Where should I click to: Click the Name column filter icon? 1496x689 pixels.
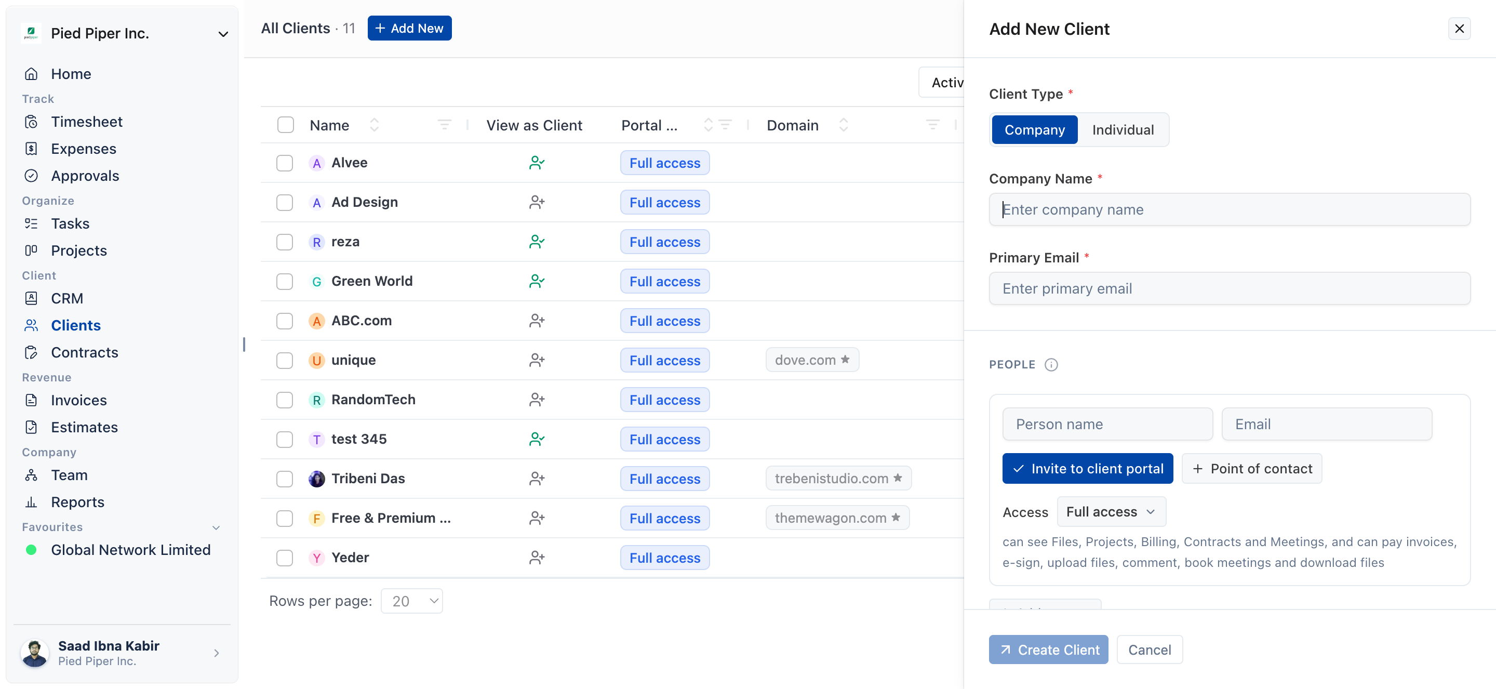click(x=444, y=125)
